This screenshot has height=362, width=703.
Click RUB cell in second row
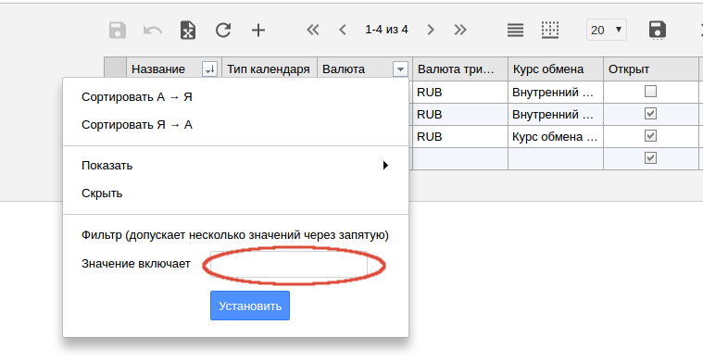pyautogui.click(x=460, y=114)
